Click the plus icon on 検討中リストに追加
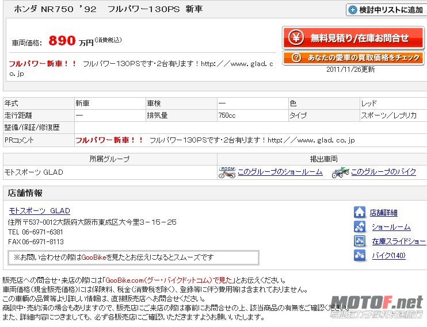The height and width of the screenshot is (327, 427). click(x=352, y=10)
